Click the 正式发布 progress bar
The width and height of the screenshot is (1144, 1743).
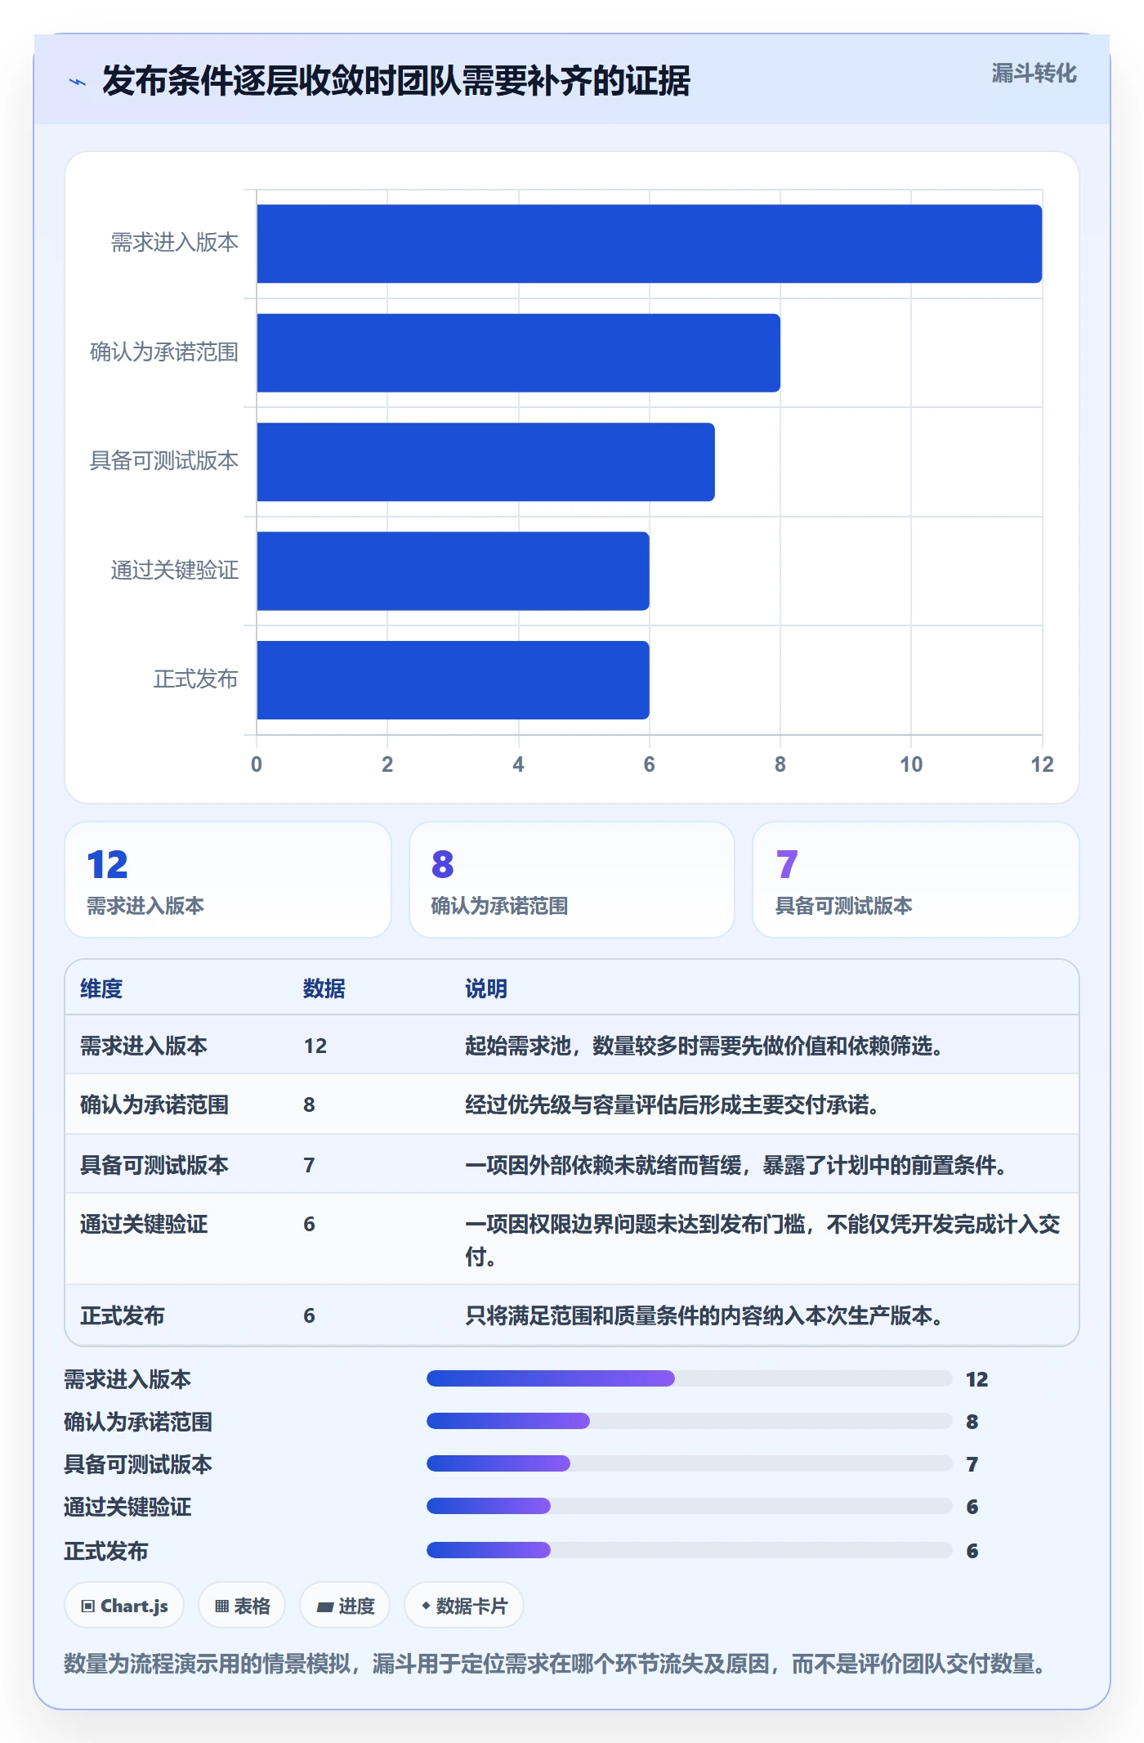pos(689,1550)
